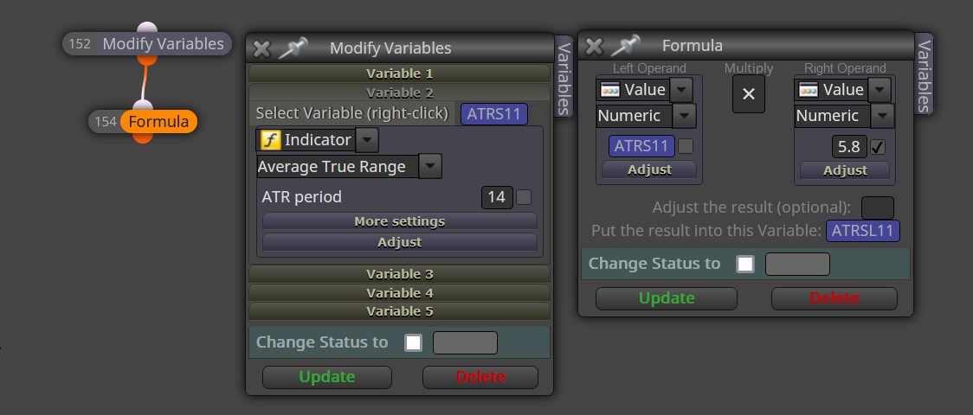Click Update in the Formula panel
The height and width of the screenshot is (415, 973).
coord(667,298)
